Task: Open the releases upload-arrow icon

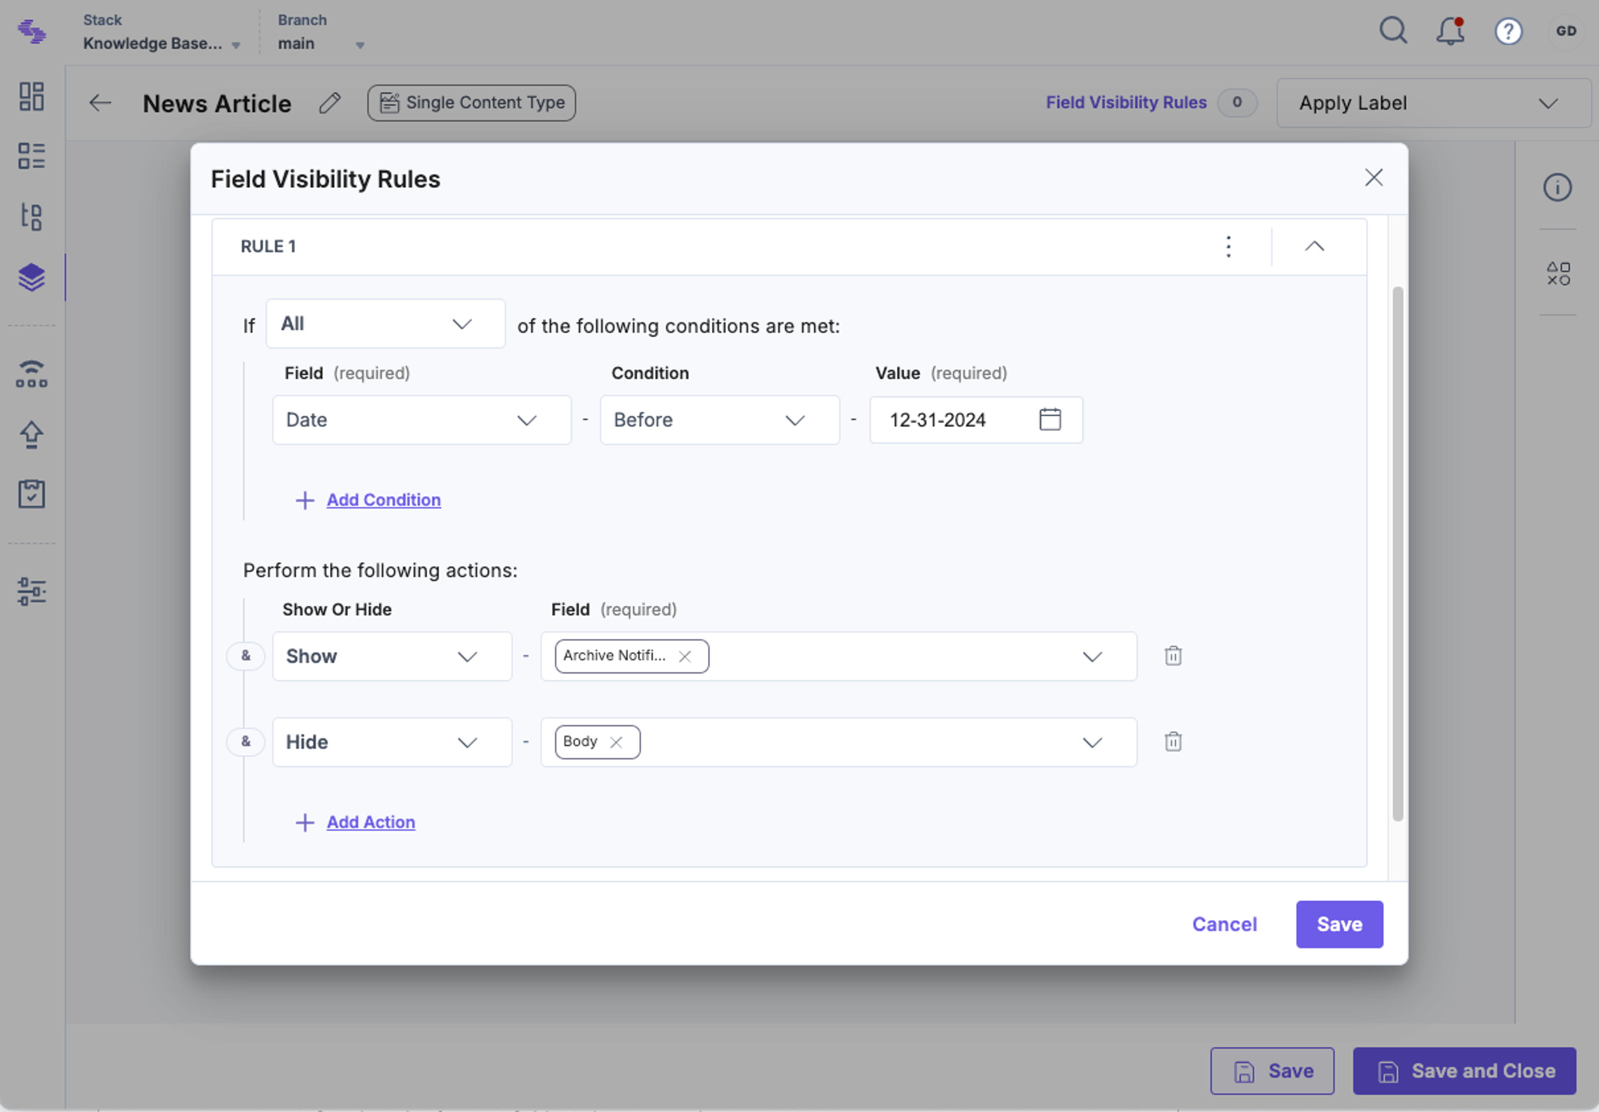Action: click(31, 434)
